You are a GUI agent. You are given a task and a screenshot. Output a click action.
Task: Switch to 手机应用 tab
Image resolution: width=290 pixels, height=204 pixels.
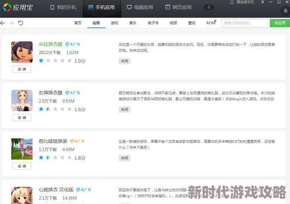point(102,7)
